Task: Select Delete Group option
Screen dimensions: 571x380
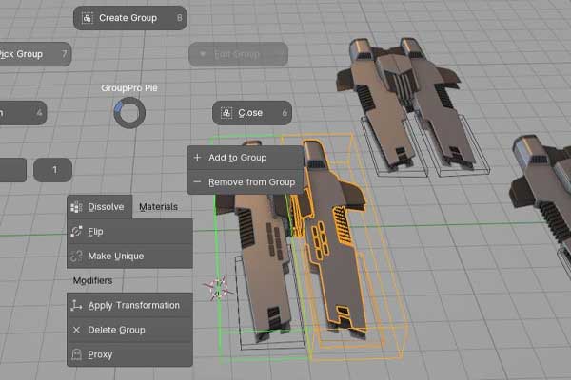Action: pos(129,330)
